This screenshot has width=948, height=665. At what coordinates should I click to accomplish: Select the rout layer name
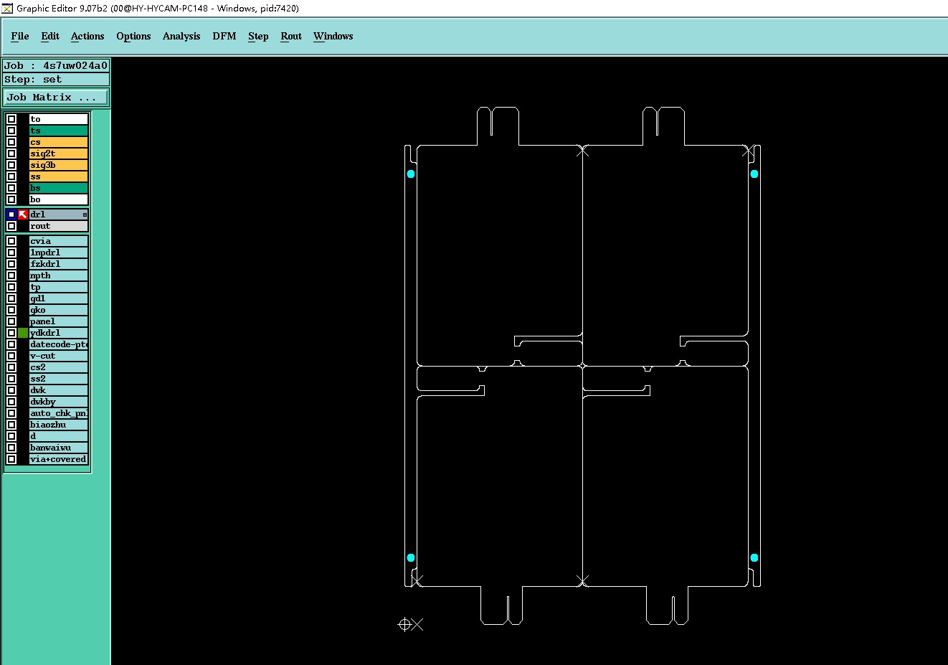(x=59, y=226)
